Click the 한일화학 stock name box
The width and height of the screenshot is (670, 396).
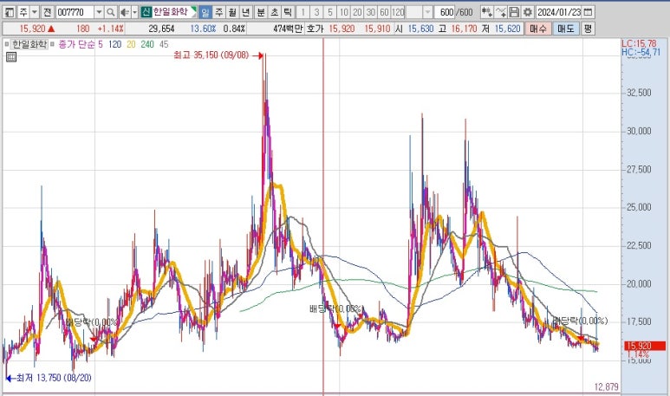click(174, 12)
